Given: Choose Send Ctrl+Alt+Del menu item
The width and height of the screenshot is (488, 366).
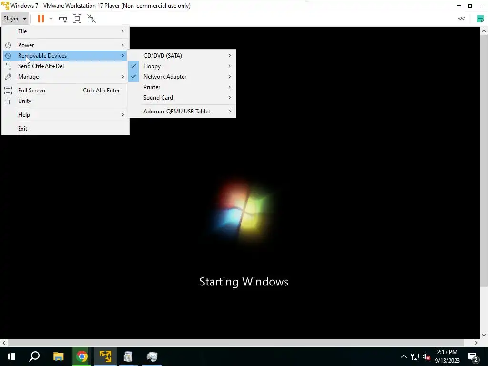Looking at the screenshot, I should tap(65, 66).
